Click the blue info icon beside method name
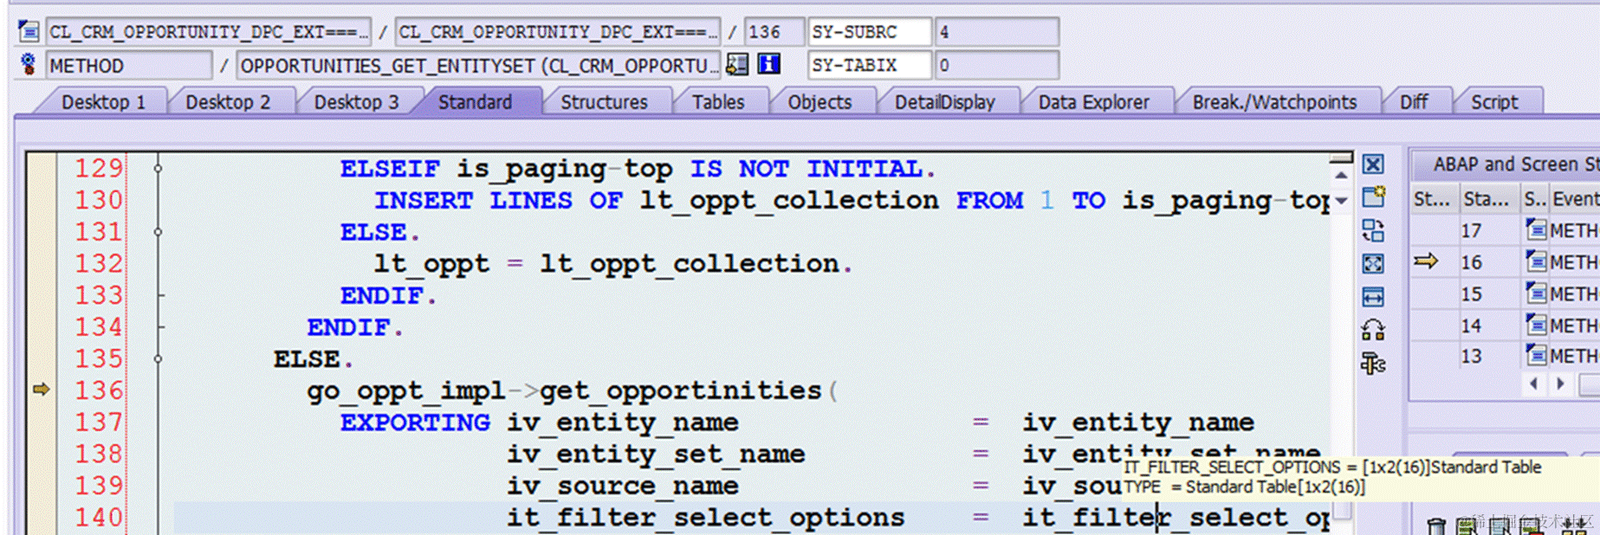This screenshot has height=535, width=1600. (768, 64)
